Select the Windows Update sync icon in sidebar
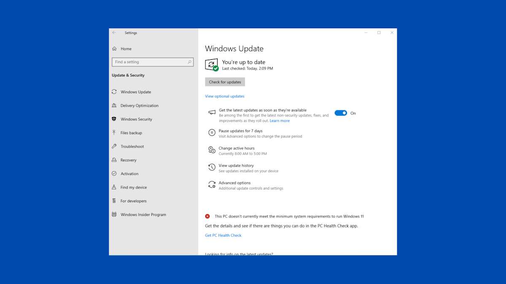The height and width of the screenshot is (284, 506). 114,92
